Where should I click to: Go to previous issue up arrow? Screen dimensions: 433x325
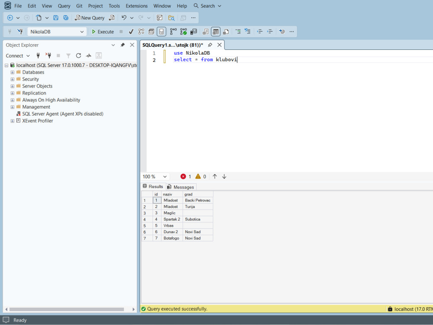point(215,176)
